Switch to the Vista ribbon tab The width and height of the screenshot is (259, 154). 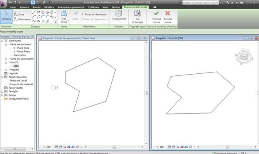coord(105,7)
